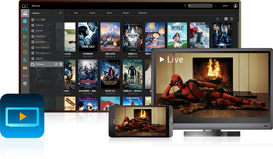The height and width of the screenshot is (159, 273).
Task: Open Favorites heart sidebar icon
Action: pyautogui.click(x=25, y=44)
